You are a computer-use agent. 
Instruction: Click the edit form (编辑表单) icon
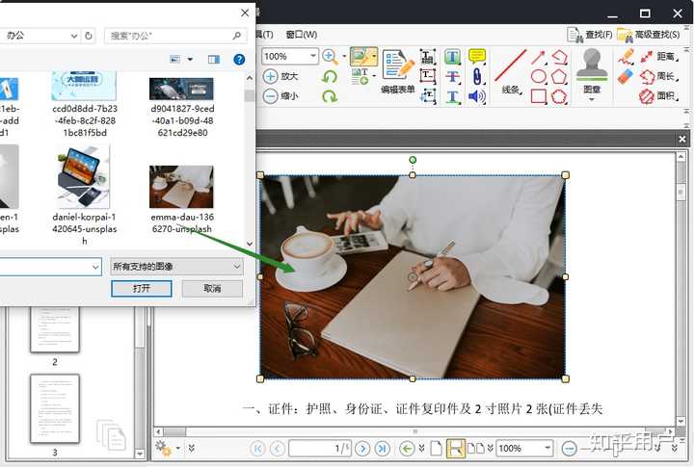(x=397, y=69)
